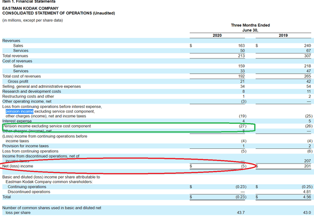Select 2019 cost of sales value 218

coord(308,66)
